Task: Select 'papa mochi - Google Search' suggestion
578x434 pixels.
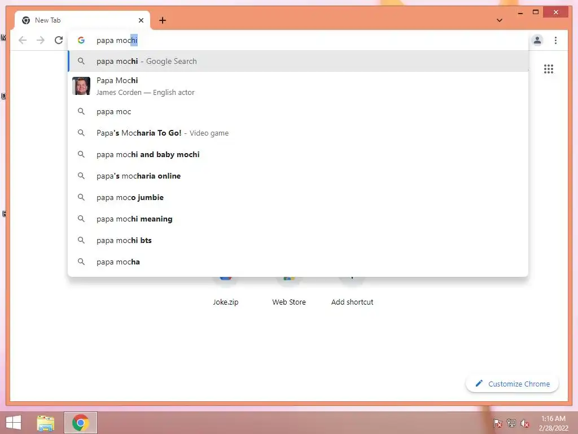Action: click(298, 61)
